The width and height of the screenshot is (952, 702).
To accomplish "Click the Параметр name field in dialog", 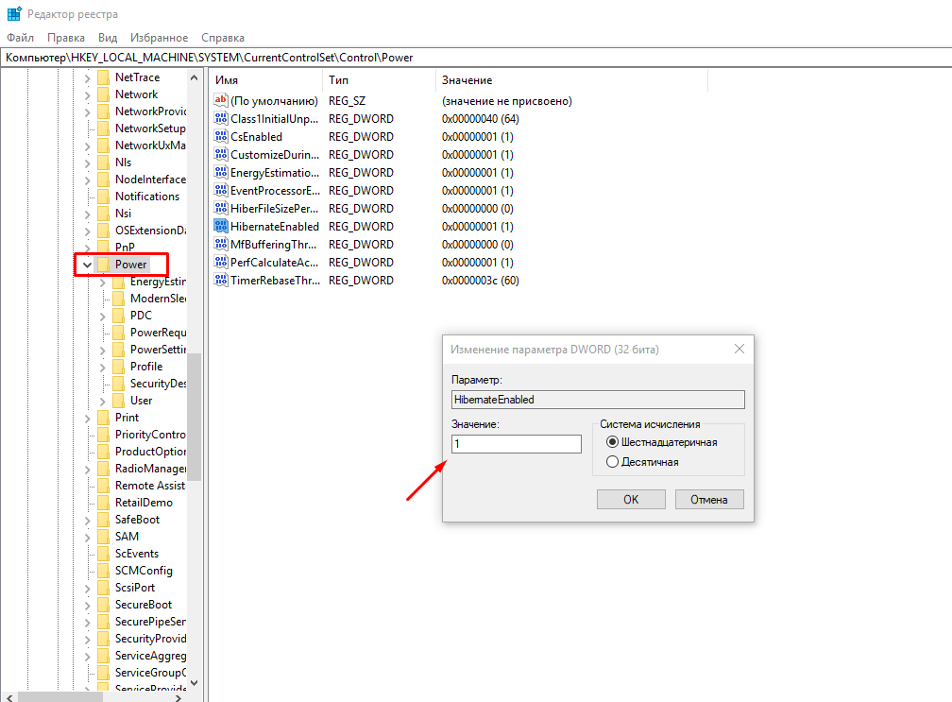I will point(598,400).
